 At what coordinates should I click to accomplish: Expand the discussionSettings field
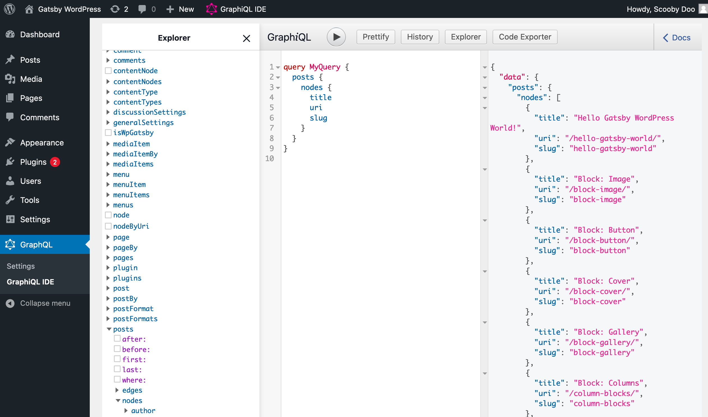click(108, 112)
